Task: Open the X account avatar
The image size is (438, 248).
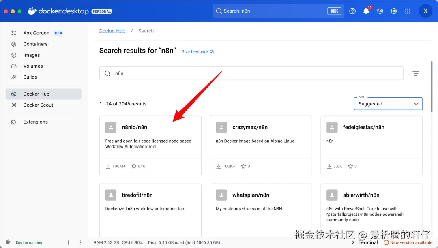Action: click(x=425, y=11)
